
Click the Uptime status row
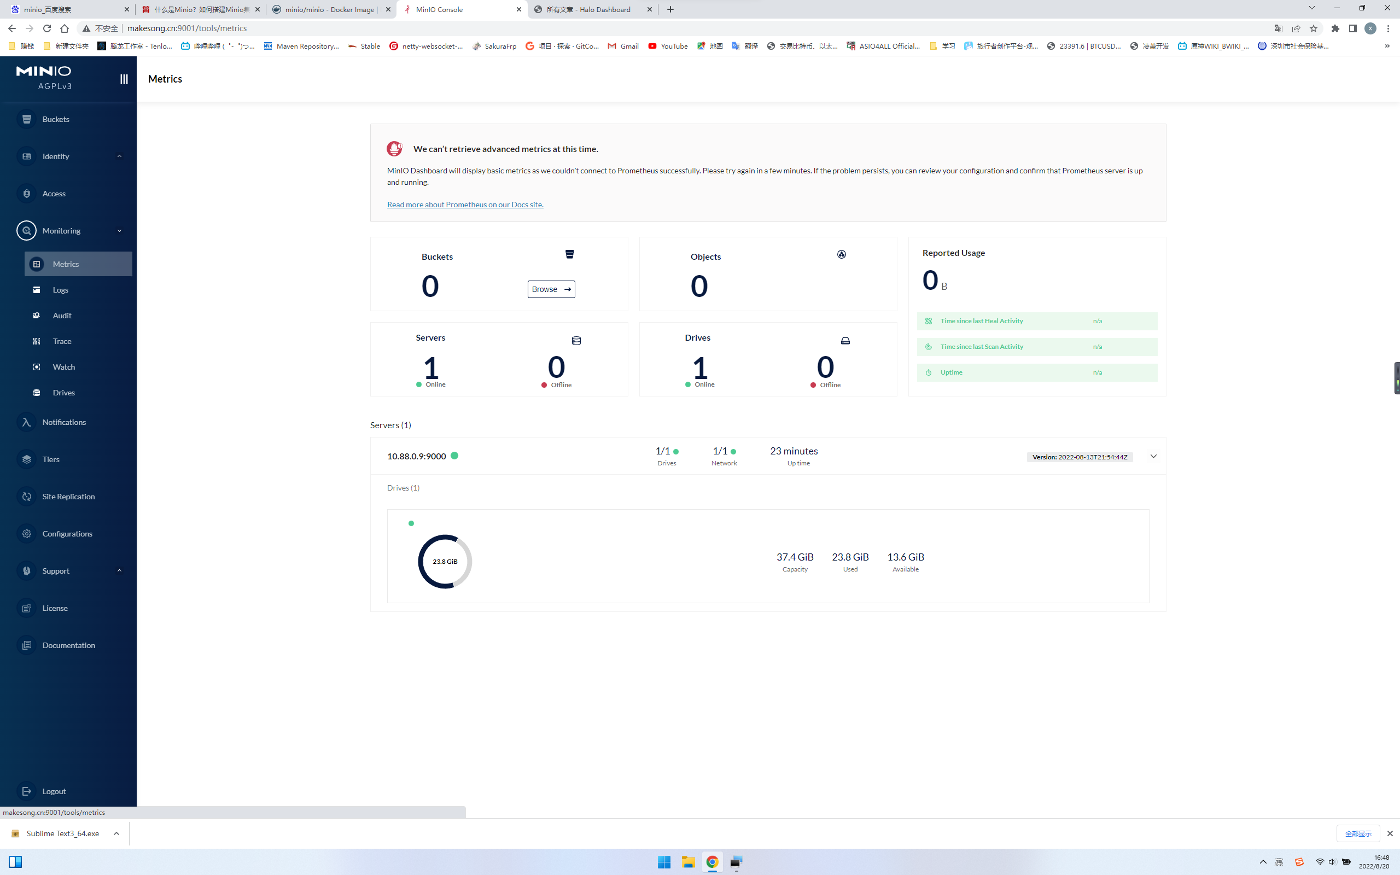pyautogui.click(x=1037, y=372)
